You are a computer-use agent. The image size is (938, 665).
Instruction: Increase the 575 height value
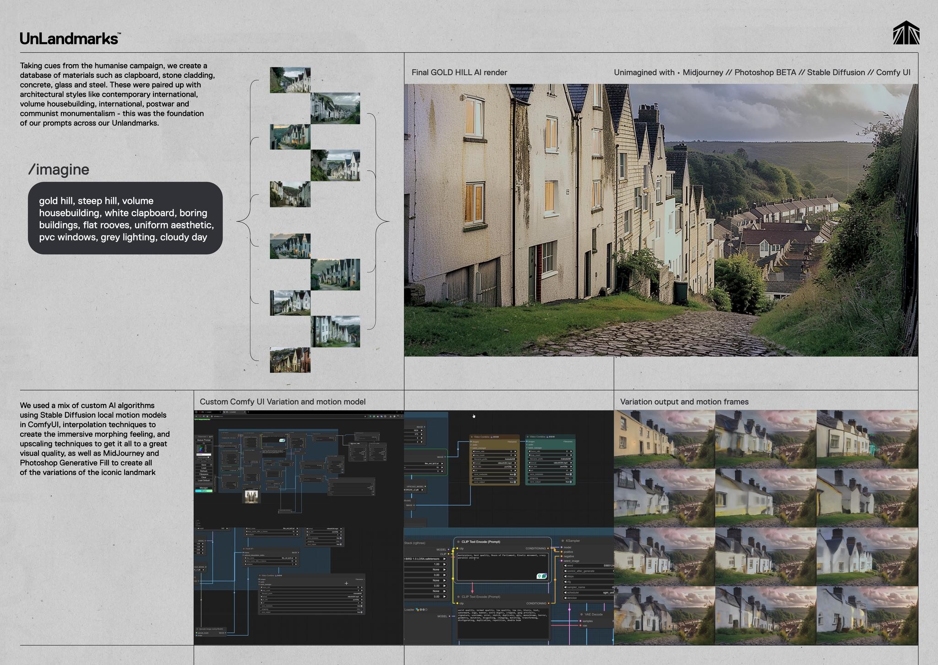tap(422, 434)
